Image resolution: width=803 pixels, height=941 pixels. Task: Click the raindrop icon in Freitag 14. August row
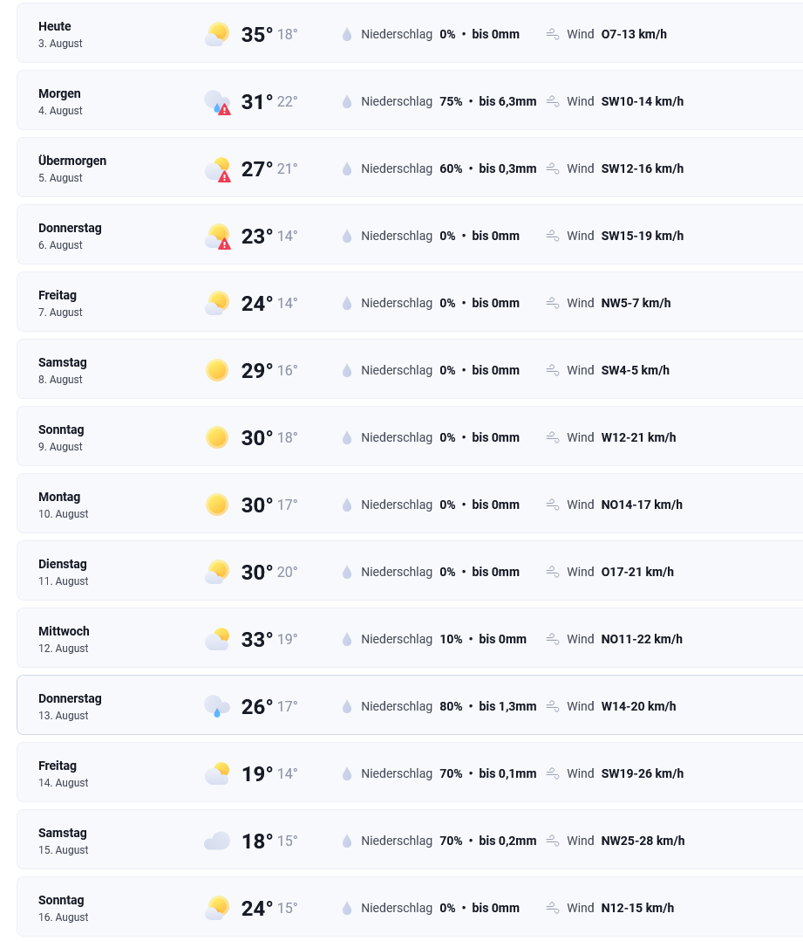[347, 773]
